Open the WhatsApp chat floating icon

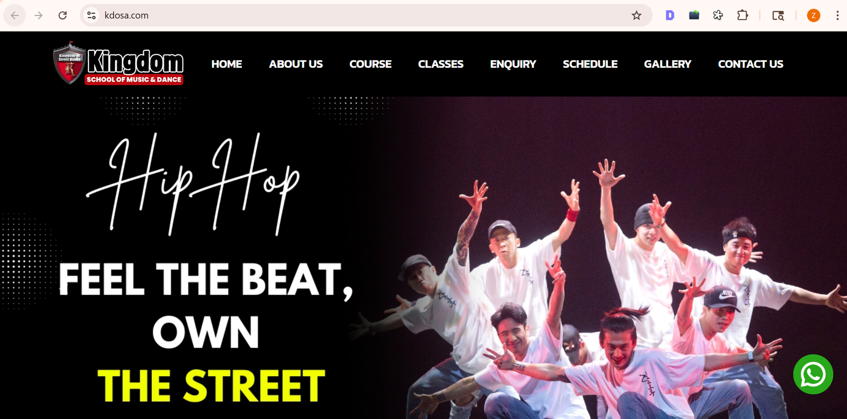click(813, 374)
